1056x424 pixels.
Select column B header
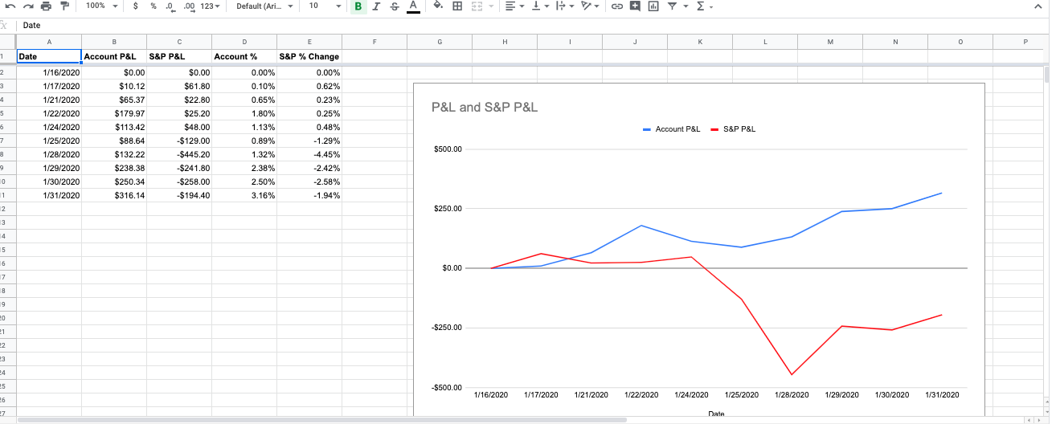pyautogui.click(x=114, y=41)
